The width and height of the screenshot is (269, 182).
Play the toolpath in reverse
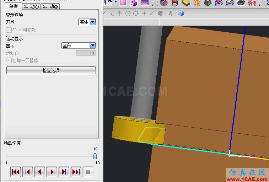[40, 172]
